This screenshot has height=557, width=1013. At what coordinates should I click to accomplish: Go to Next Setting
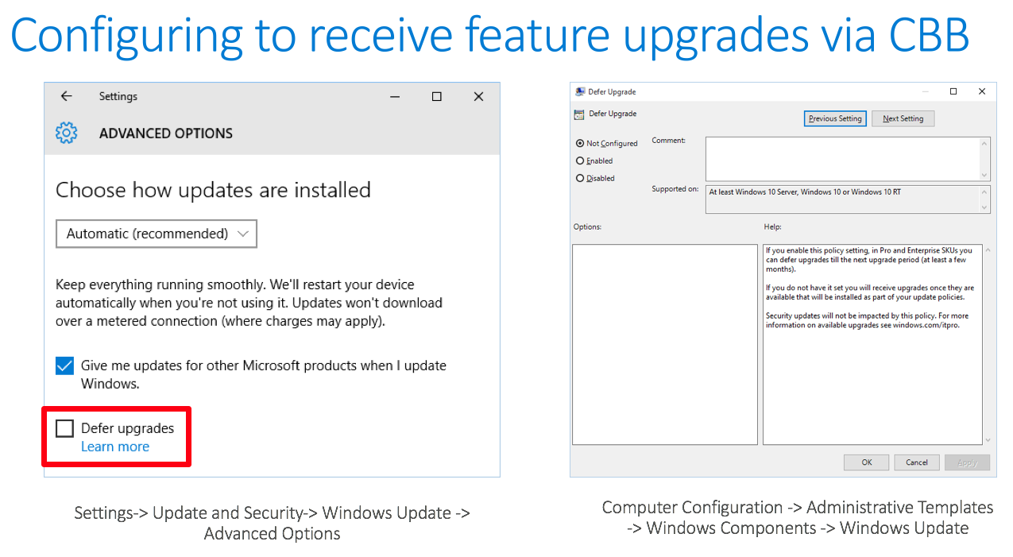[903, 119]
